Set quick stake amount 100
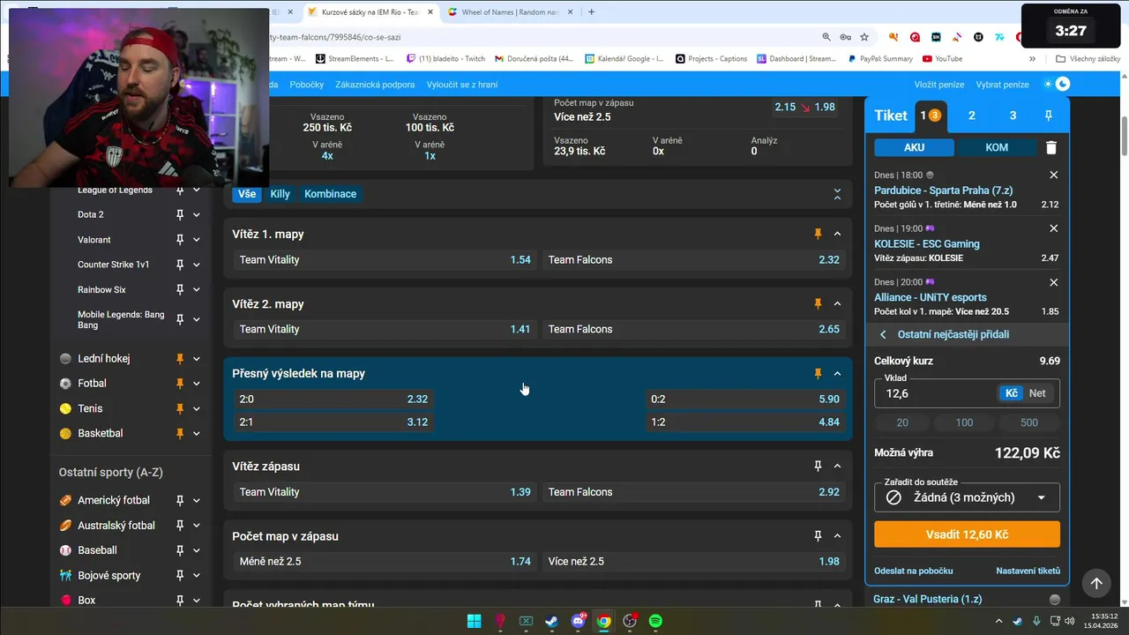Viewport: 1129px width, 635px height. [964, 422]
